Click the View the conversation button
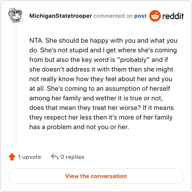192x192 pixels. click(x=96, y=176)
